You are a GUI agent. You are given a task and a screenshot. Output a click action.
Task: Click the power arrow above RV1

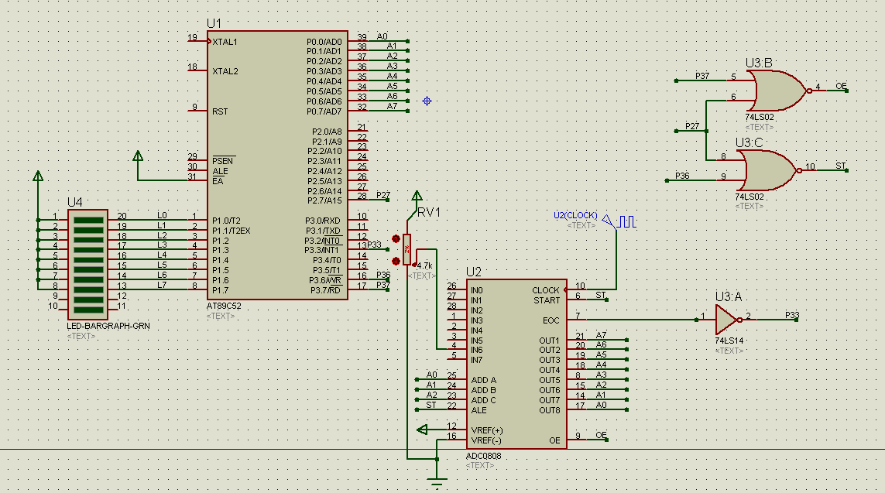pyautogui.click(x=416, y=196)
